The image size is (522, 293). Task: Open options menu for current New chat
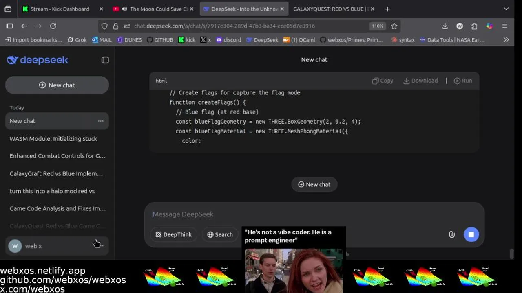[100, 121]
